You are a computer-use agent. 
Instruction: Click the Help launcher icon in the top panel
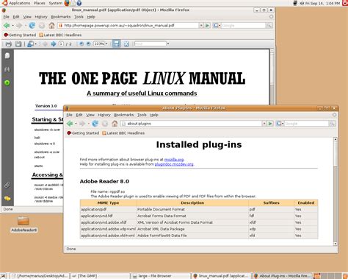79,3
